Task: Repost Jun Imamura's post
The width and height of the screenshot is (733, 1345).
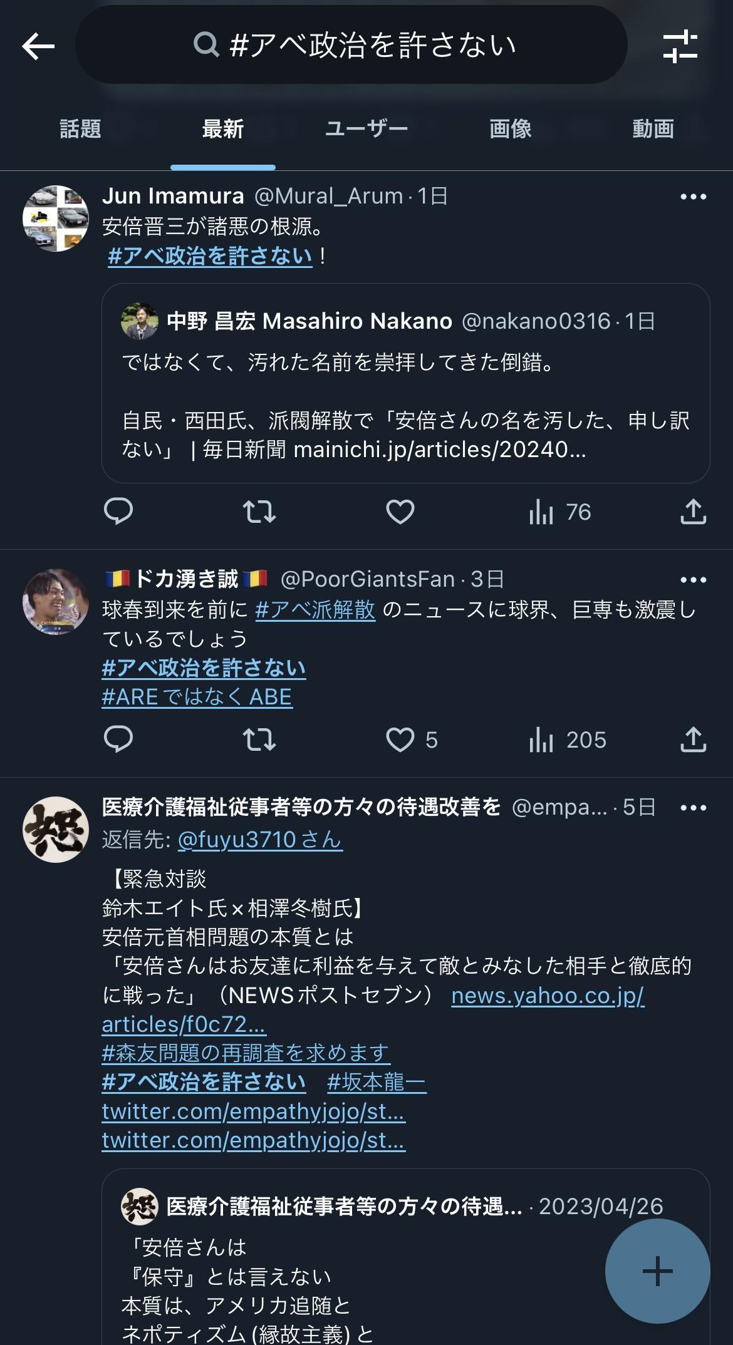Action: coord(259,512)
